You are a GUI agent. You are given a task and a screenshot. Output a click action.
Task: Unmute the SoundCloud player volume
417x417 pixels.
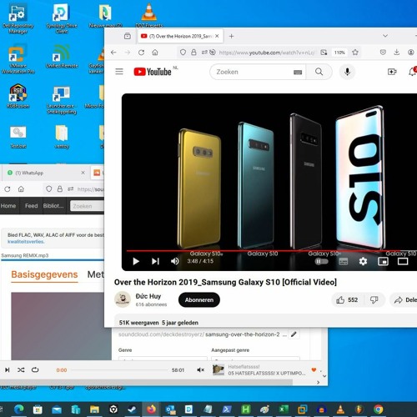pos(201,370)
